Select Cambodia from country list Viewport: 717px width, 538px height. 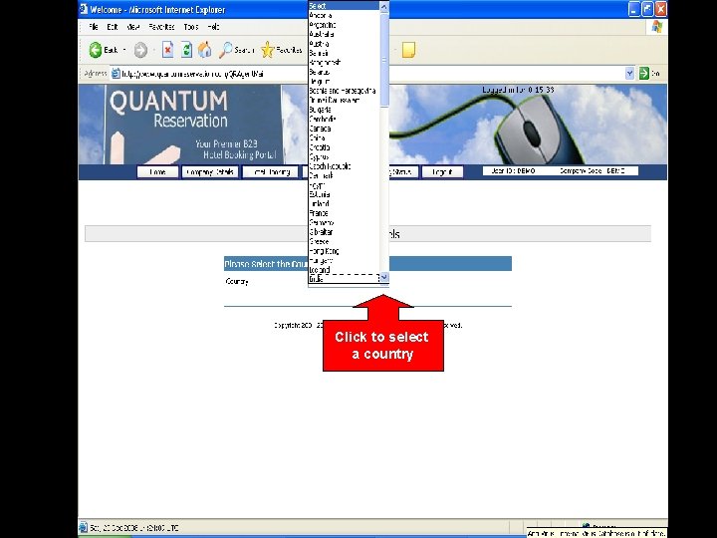pos(345,119)
